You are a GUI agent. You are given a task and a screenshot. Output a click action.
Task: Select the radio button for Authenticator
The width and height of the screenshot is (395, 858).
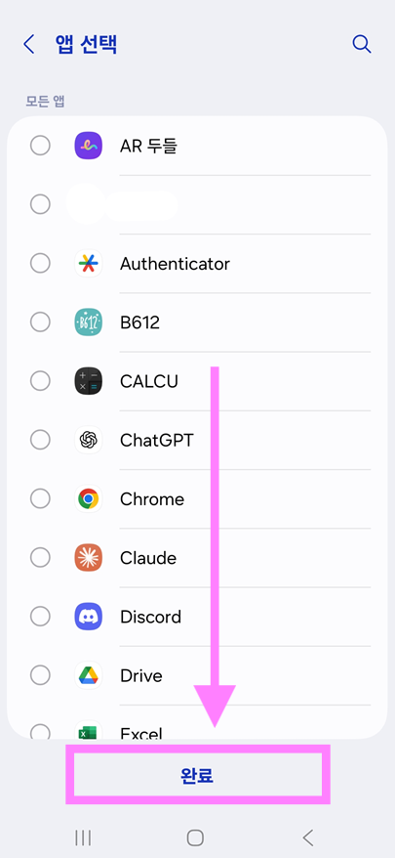[x=40, y=264]
